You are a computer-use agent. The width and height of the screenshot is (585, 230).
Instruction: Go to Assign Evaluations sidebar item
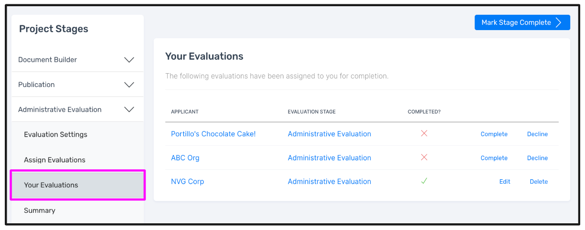coord(55,160)
